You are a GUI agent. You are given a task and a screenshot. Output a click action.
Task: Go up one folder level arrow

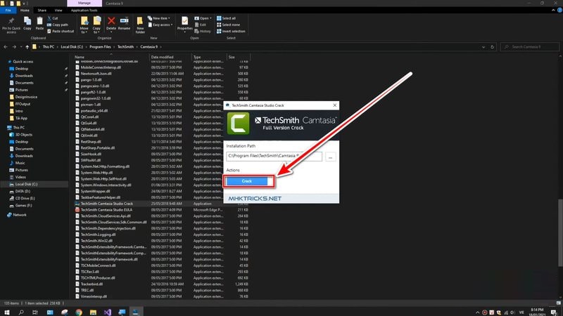pyautogui.click(x=27, y=47)
